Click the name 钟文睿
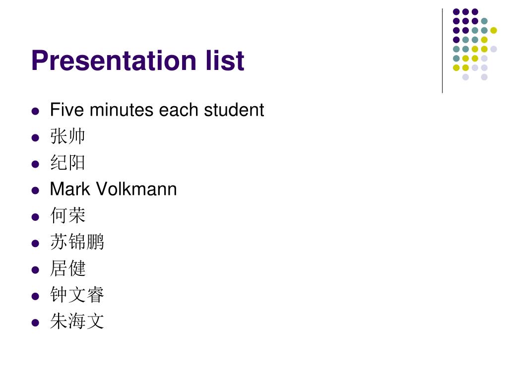This screenshot has height=381, width=508. click(x=77, y=295)
